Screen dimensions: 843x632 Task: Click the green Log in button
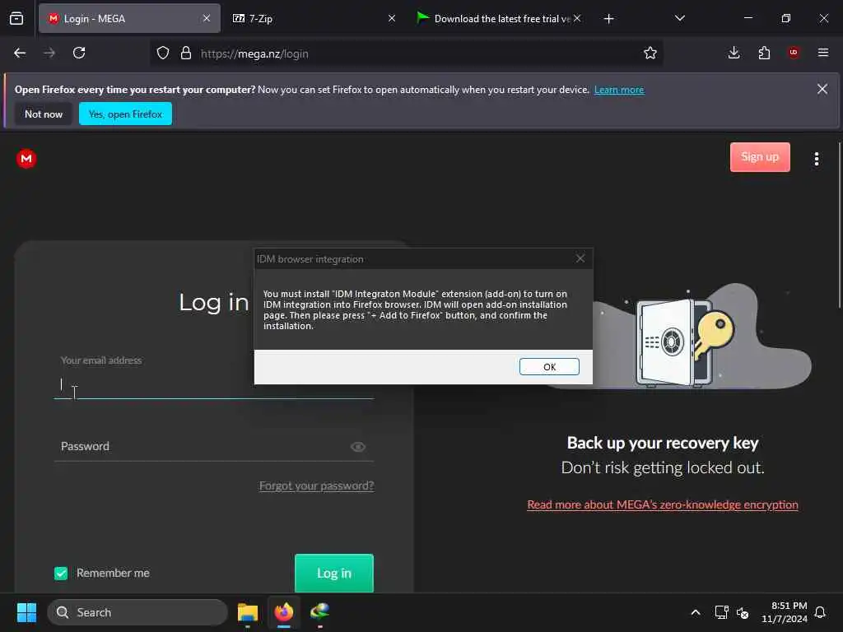tap(334, 573)
